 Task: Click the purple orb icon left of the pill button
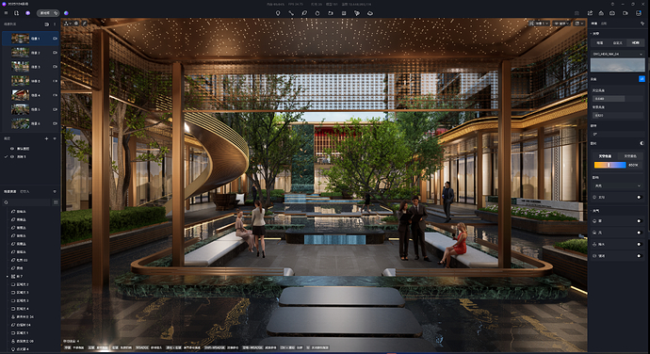point(27,13)
